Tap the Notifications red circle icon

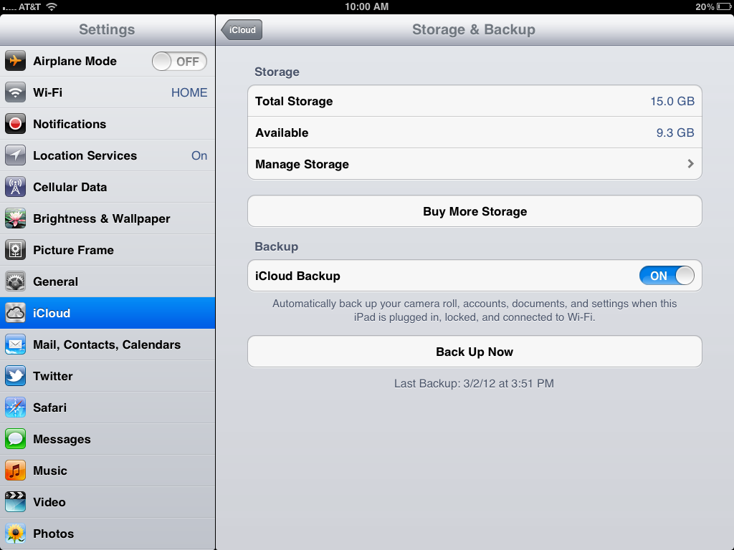(x=16, y=124)
